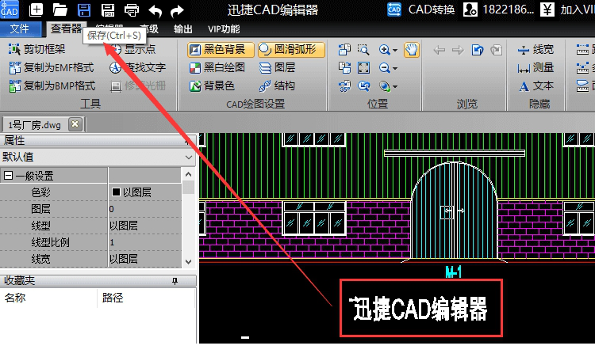595x357 pixels.
Task: Save the drawing with the floppy icon
Action: (84, 9)
